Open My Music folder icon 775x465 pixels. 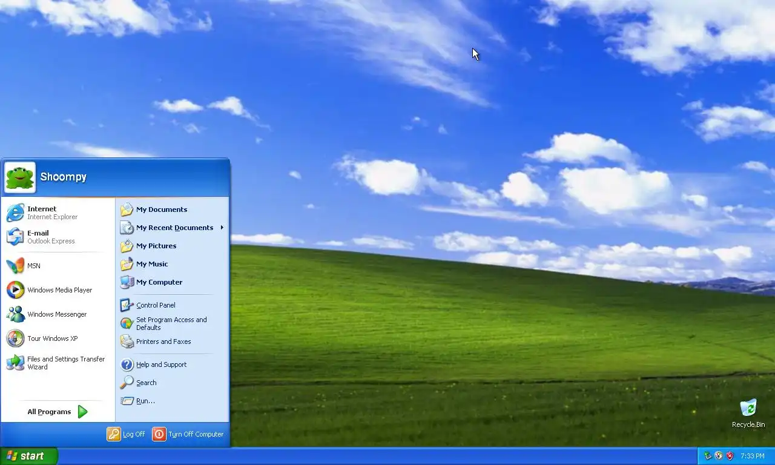coord(127,264)
